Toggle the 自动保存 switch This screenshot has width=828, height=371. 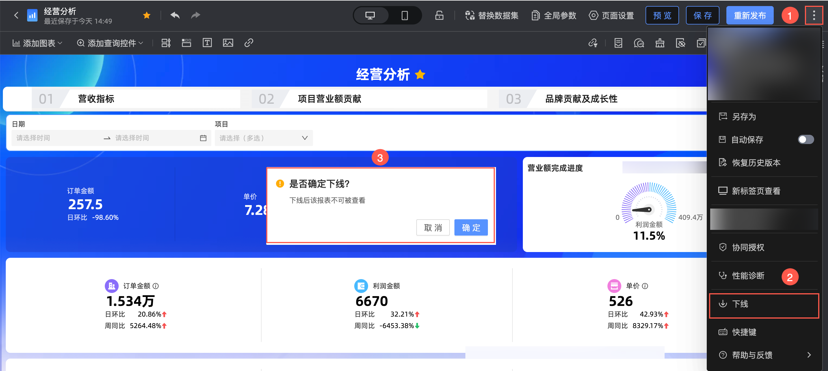(x=805, y=139)
